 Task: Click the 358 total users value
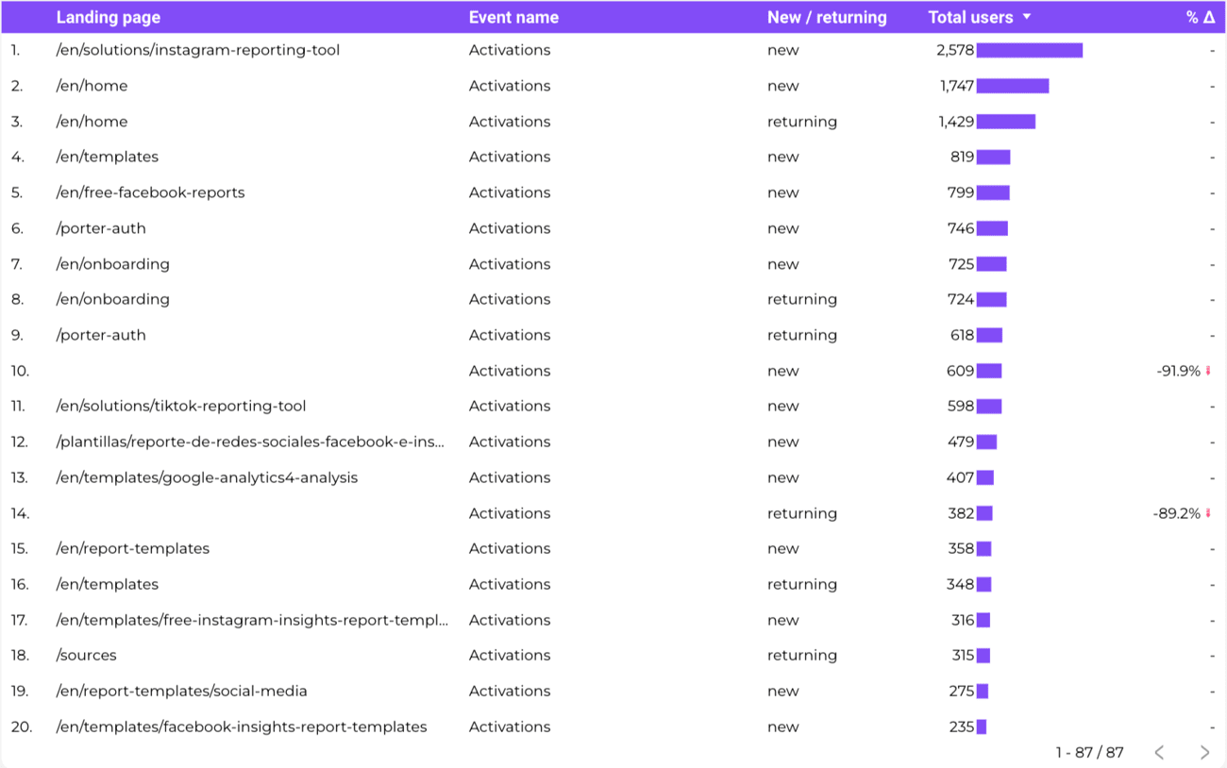point(961,548)
